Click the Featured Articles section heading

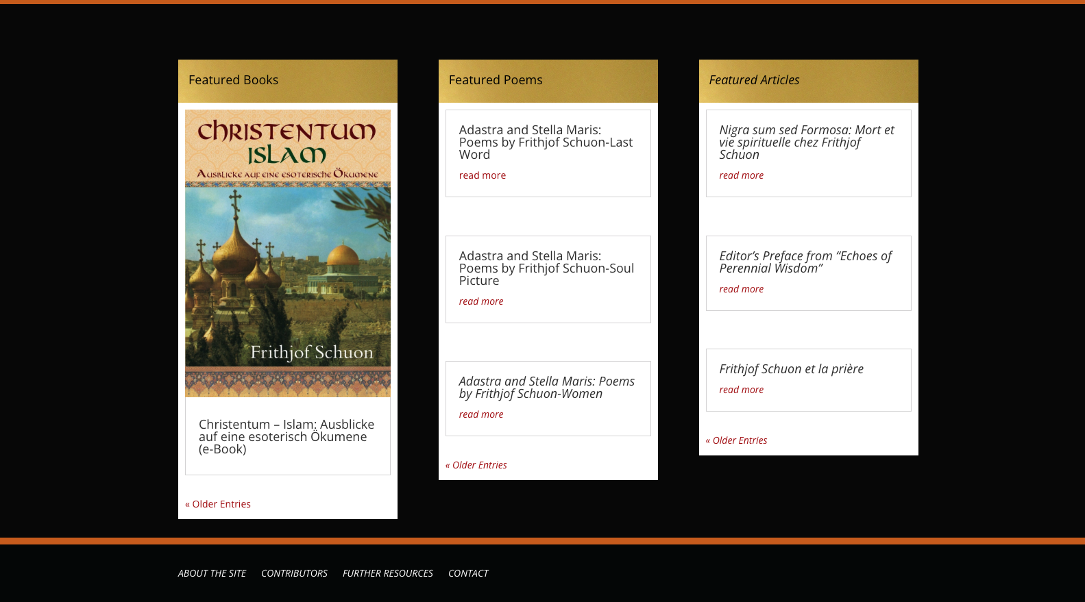754,80
